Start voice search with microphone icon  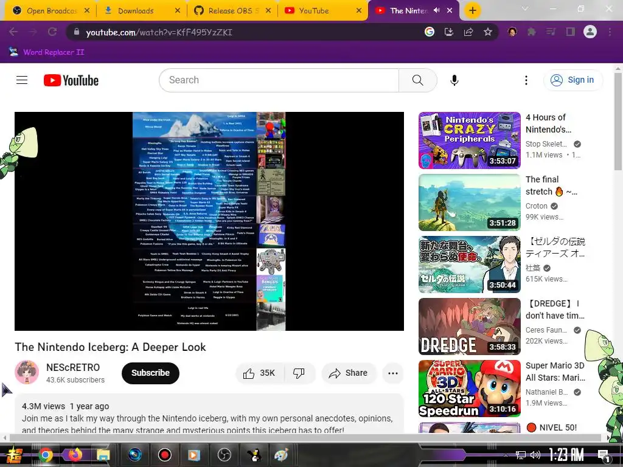454,80
